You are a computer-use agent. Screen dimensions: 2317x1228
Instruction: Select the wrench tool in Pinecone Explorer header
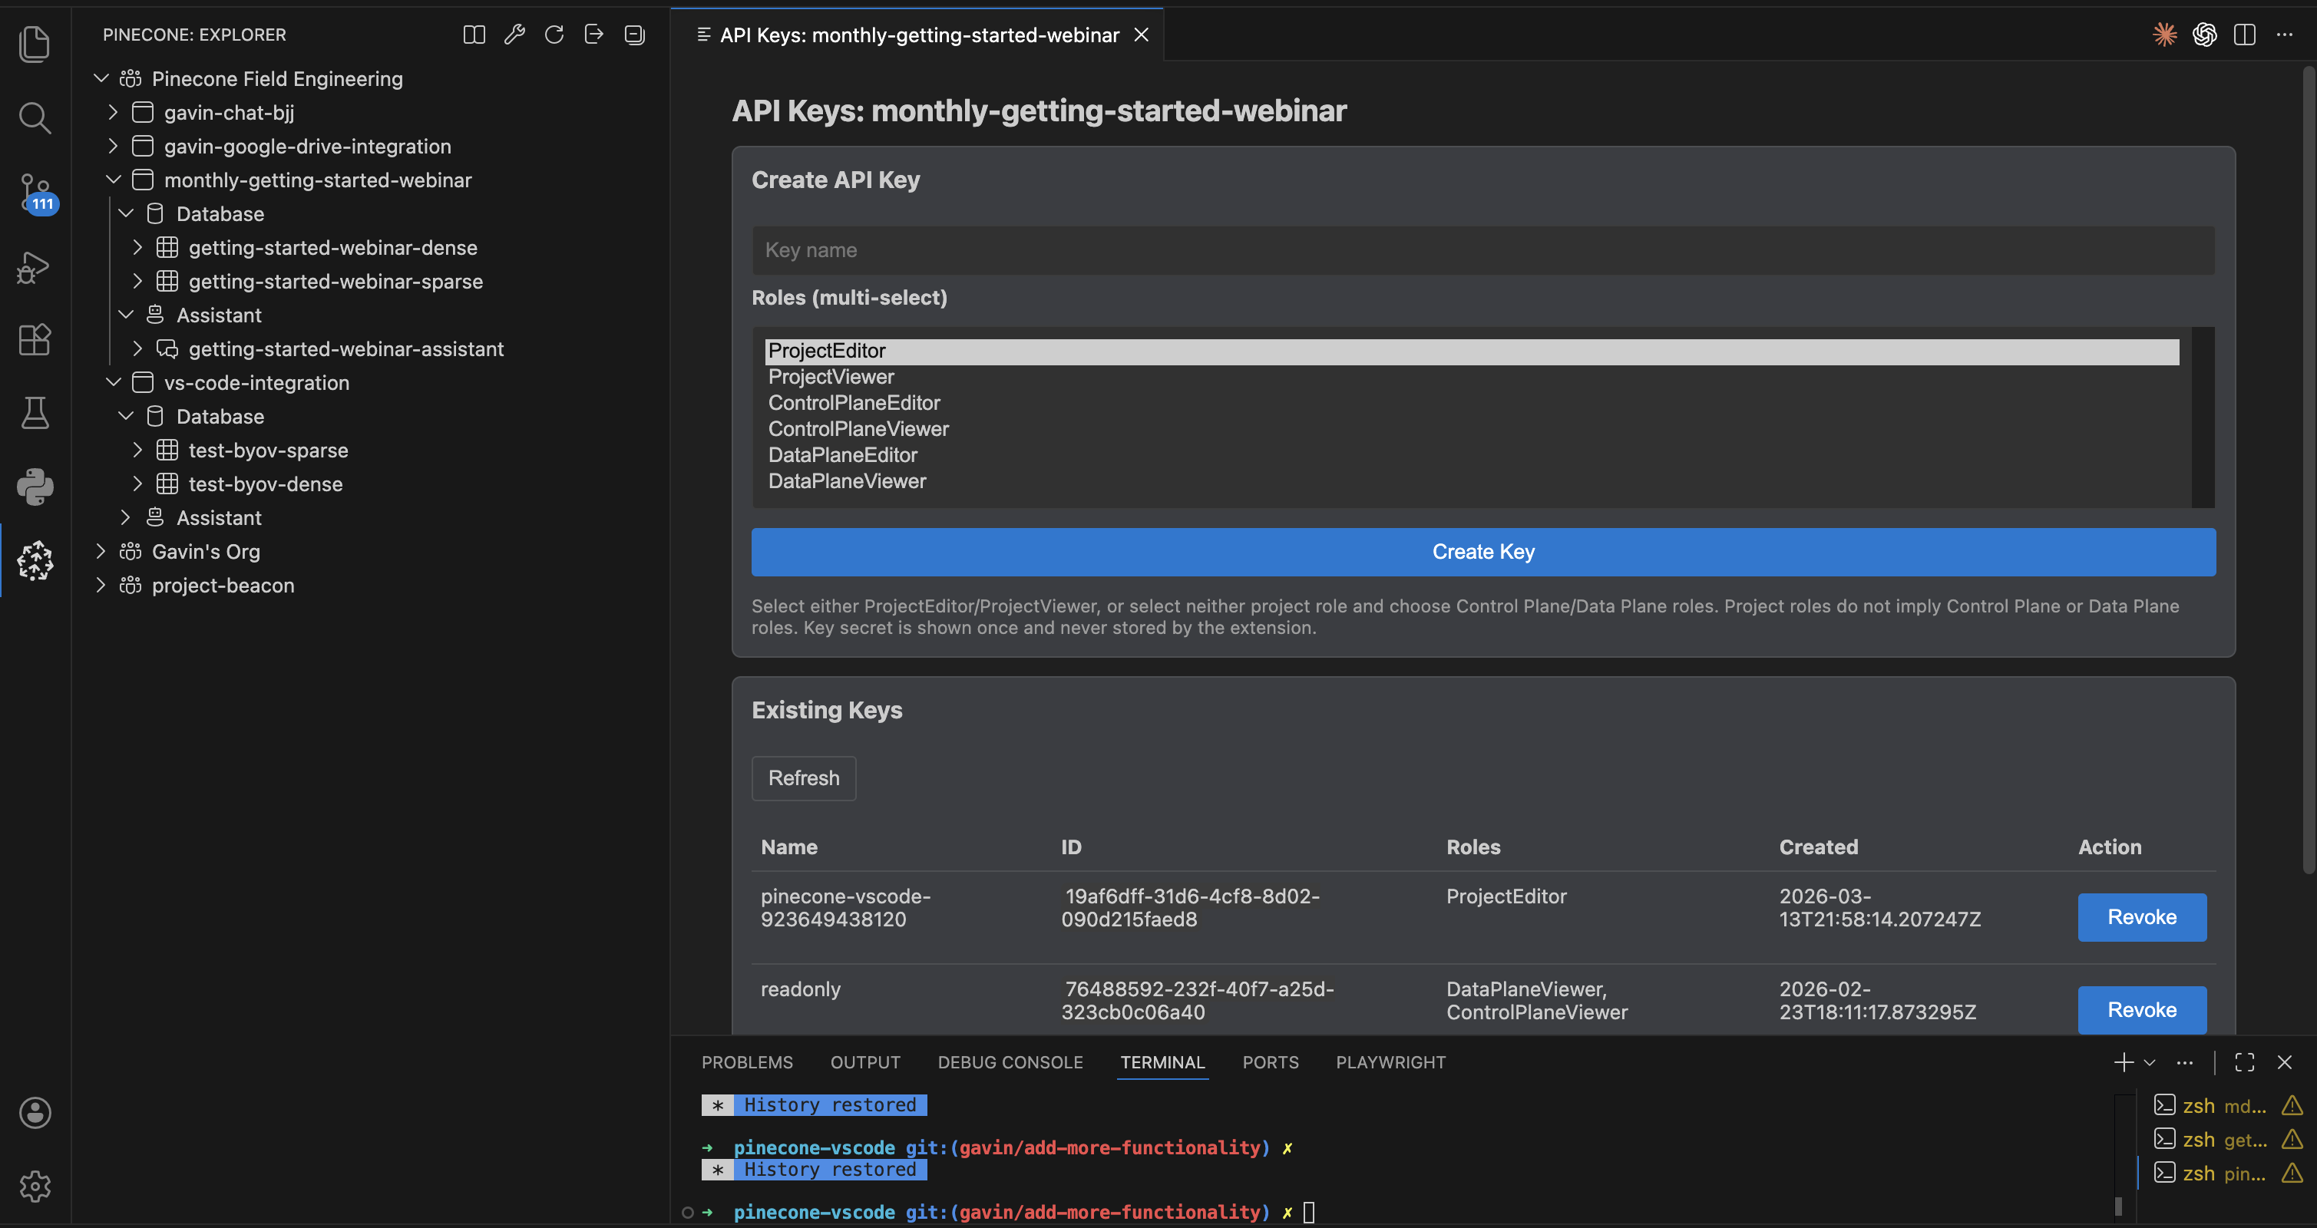pos(514,35)
